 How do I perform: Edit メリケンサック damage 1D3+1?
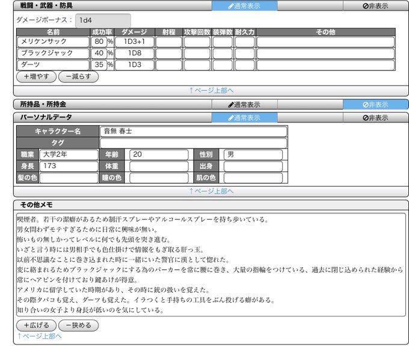[x=134, y=41]
